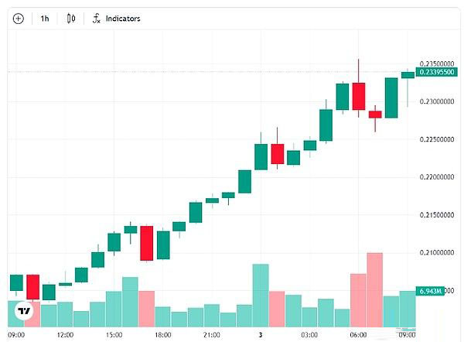Screen dimensions: 464x342
Task: Click the volume label 6.943M
Action: [430, 291]
